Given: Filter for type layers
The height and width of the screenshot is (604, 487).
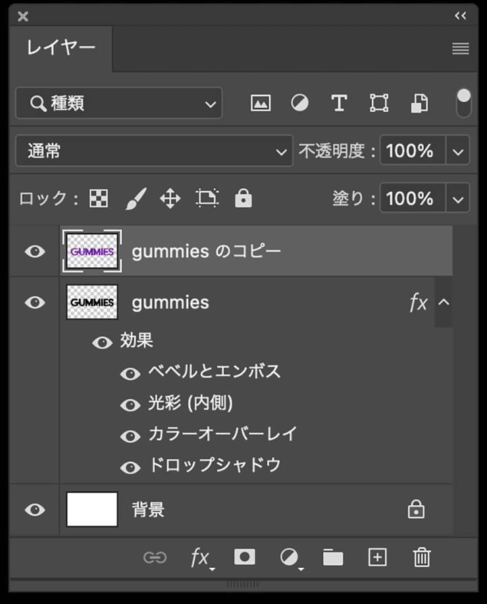Looking at the screenshot, I should pos(339,103).
